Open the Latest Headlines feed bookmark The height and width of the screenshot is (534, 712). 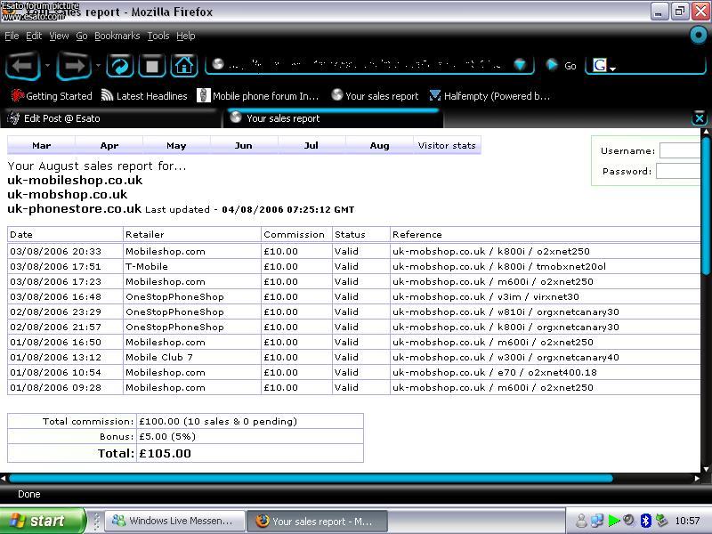pyautogui.click(x=144, y=96)
